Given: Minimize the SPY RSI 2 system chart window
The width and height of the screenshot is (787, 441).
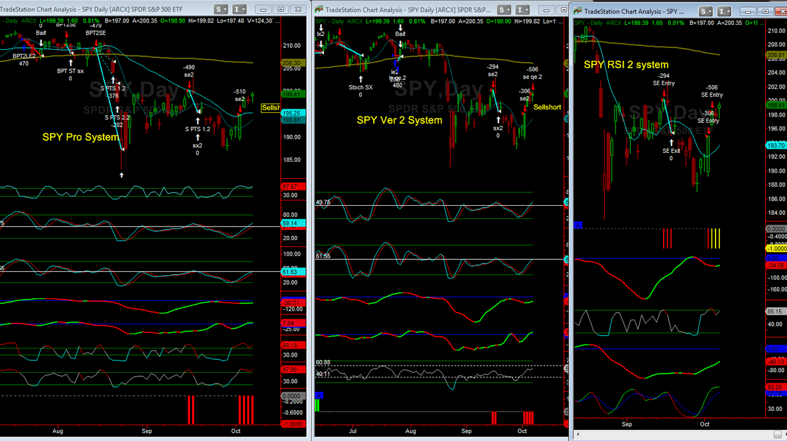Looking at the screenshot, I should [x=747, y=12].
